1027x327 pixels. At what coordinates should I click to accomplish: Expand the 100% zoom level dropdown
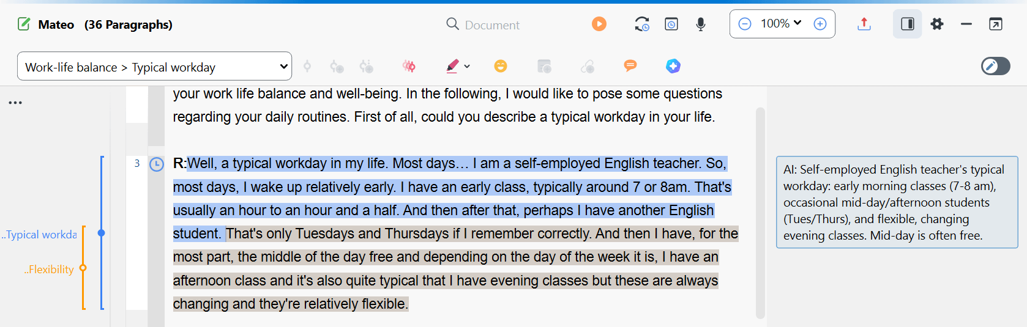781,24
